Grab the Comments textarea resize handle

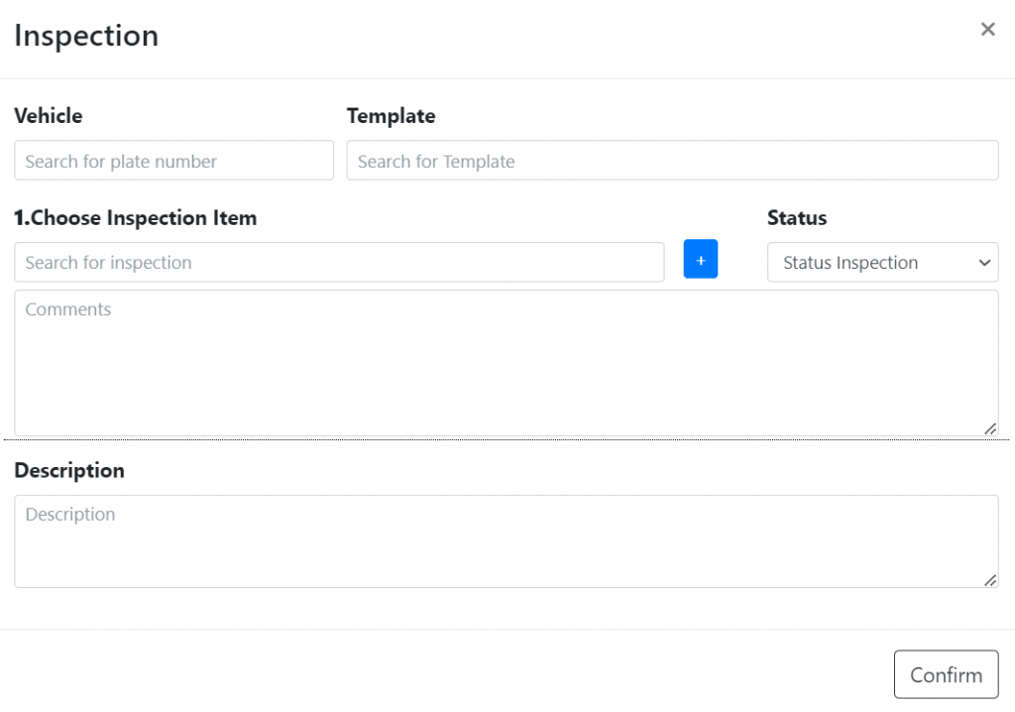coord(990,428)
